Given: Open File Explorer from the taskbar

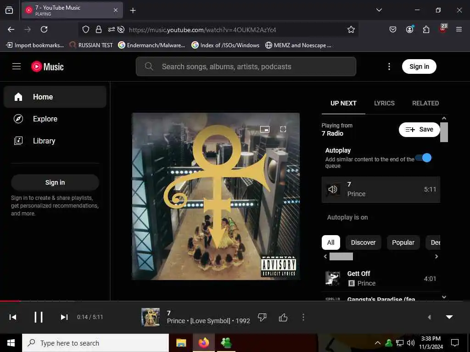Looking at the screenshot, I should coord(181,343).
